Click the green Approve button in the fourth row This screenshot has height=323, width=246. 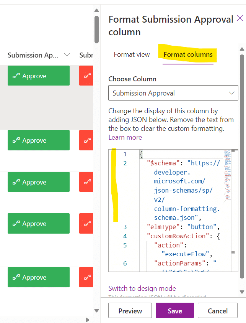point(38,223)
